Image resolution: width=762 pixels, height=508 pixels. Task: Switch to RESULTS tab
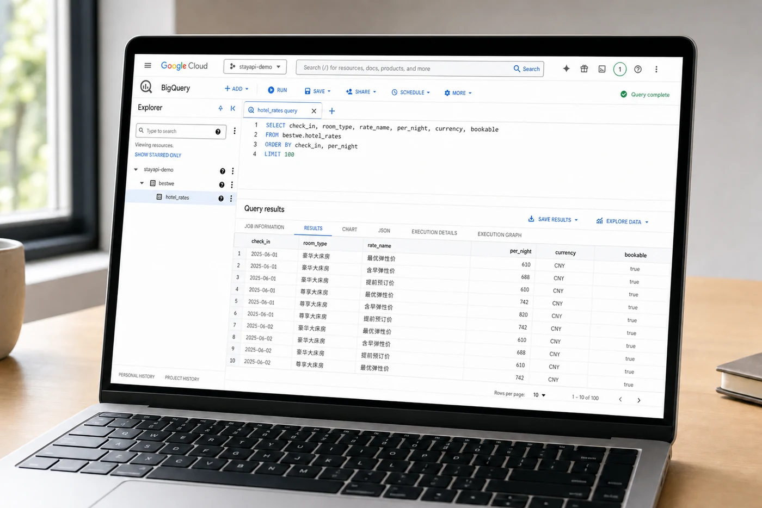tap(313, 228)
